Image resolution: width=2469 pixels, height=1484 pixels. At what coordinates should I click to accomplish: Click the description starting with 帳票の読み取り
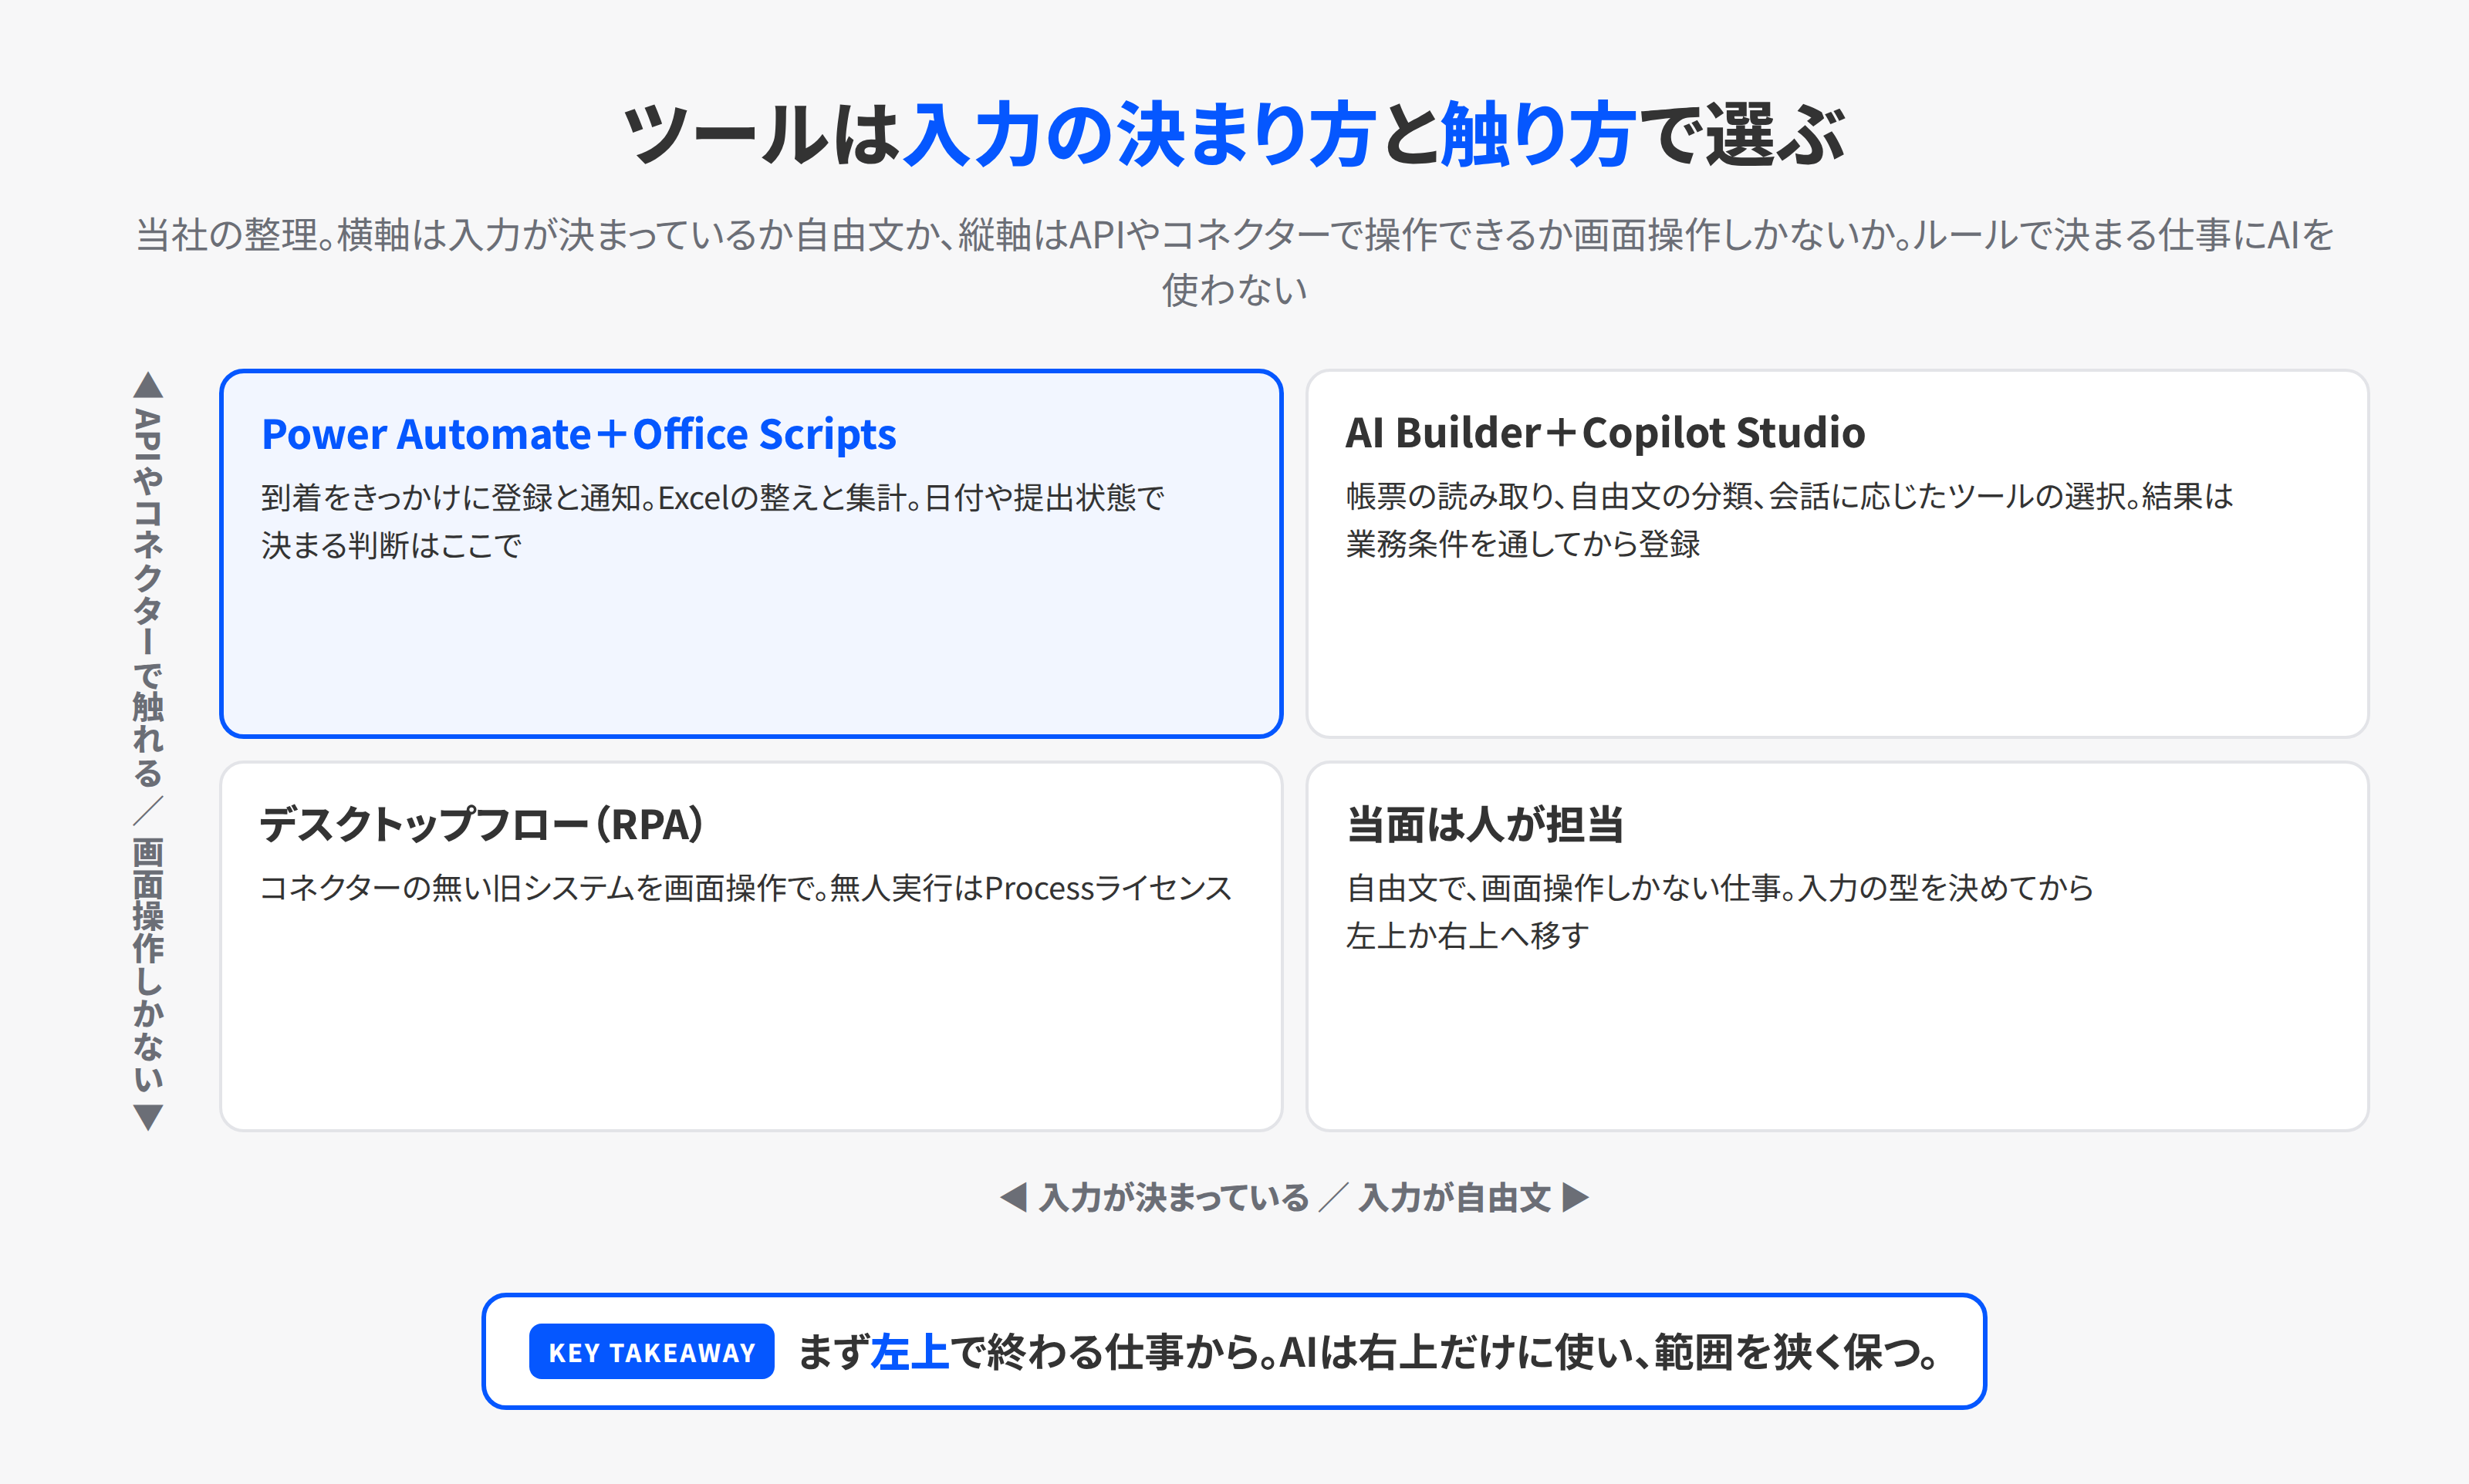point(1789,520)
